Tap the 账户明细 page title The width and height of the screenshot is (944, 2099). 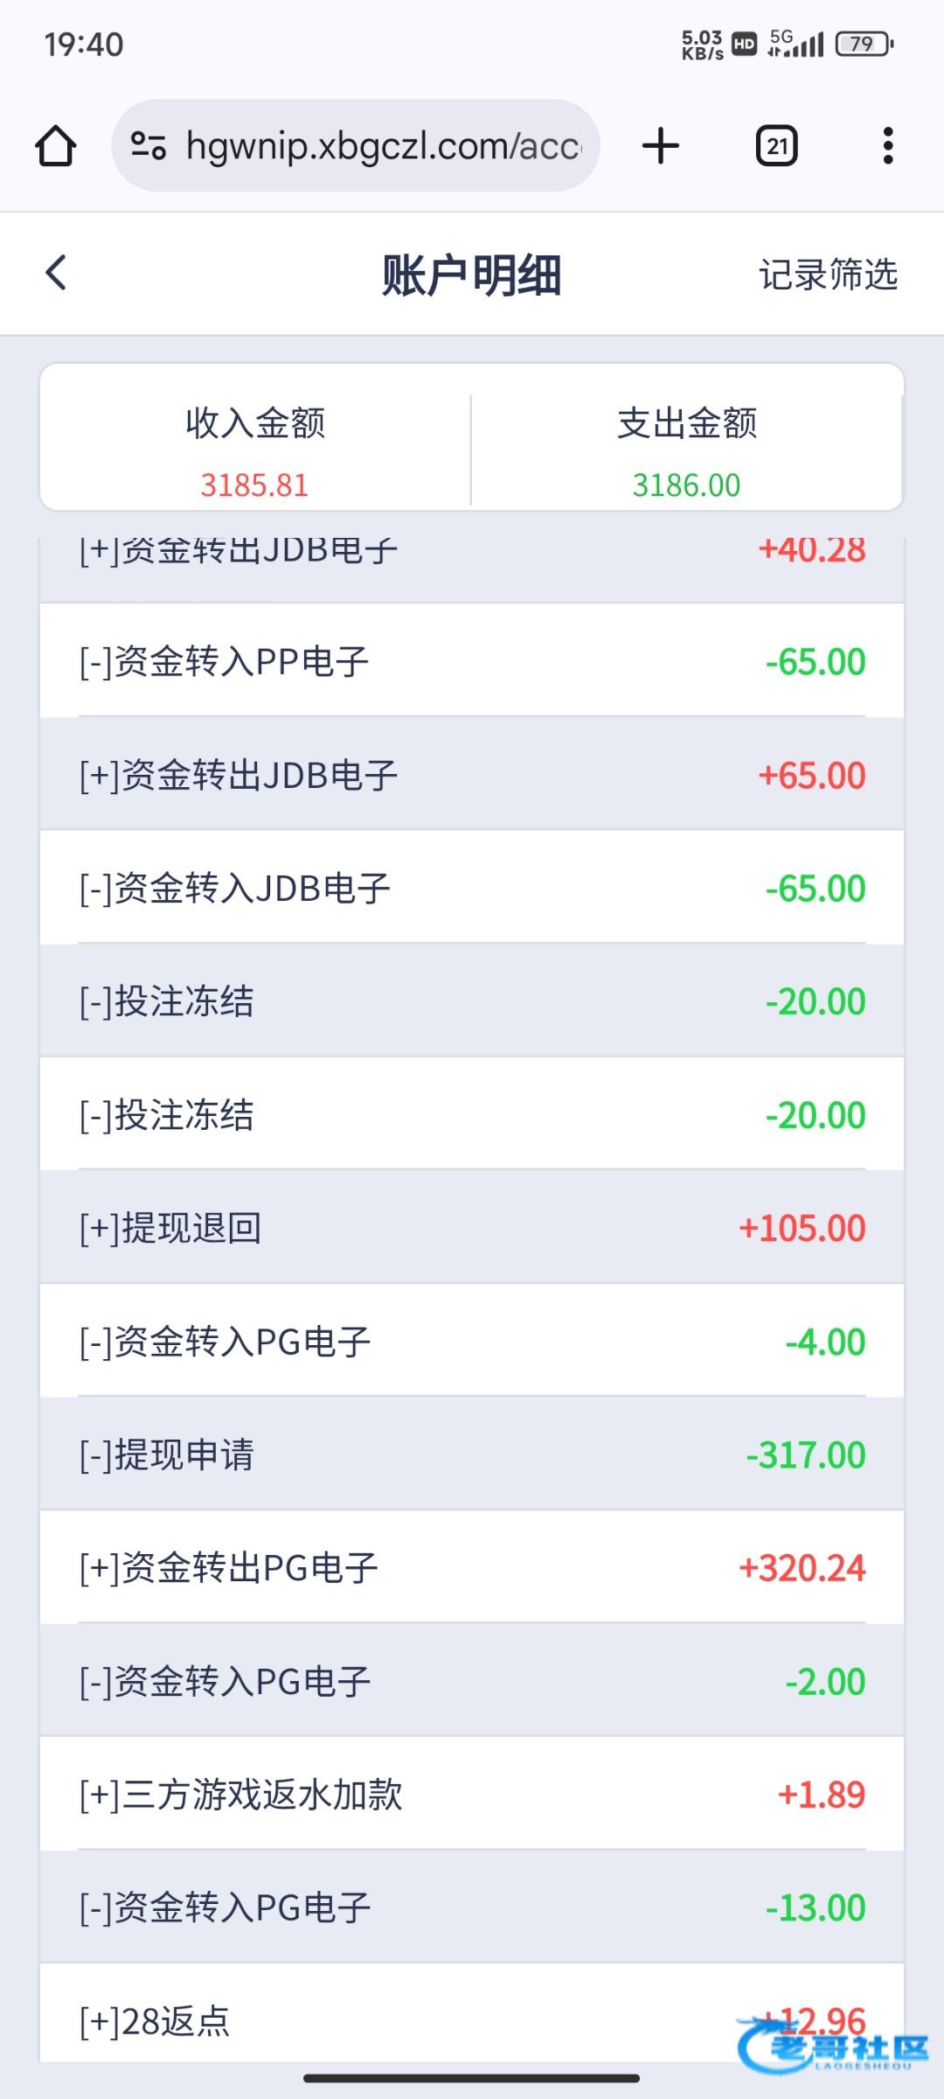click(x=471, y=275)
